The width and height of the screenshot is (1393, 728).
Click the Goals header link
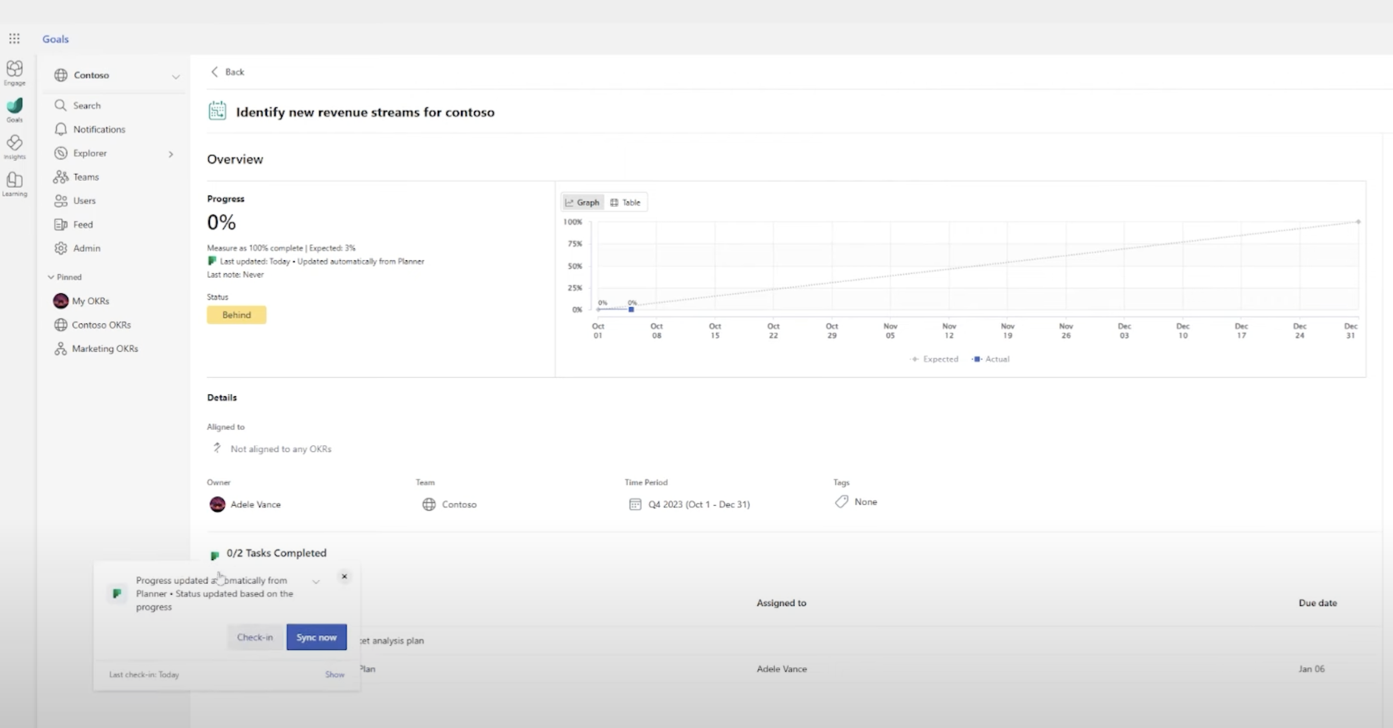[56, 39]
